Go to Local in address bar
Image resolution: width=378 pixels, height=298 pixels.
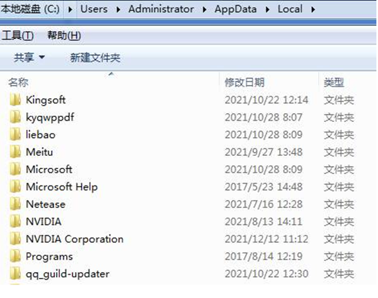click(x=290, y=9)
